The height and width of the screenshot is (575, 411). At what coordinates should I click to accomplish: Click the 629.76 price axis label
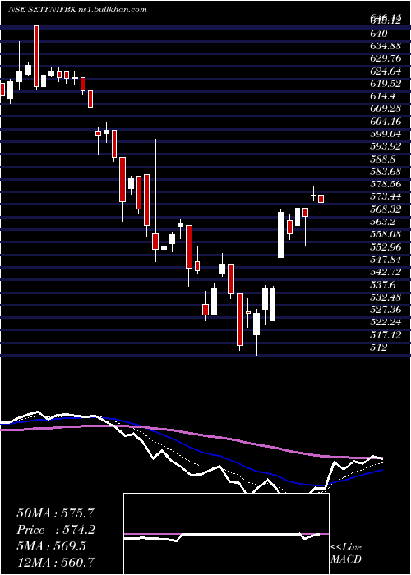point(386,58)
